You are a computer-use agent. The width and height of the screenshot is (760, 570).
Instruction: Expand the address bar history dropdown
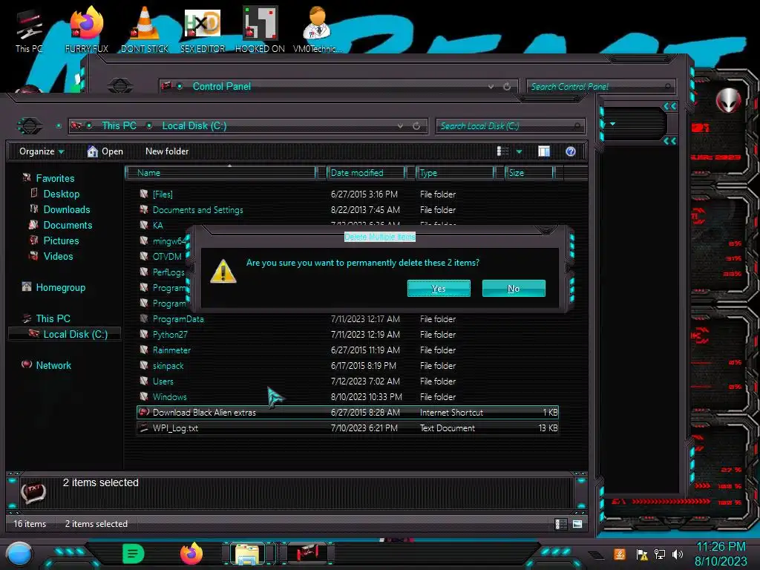point(400,125)
